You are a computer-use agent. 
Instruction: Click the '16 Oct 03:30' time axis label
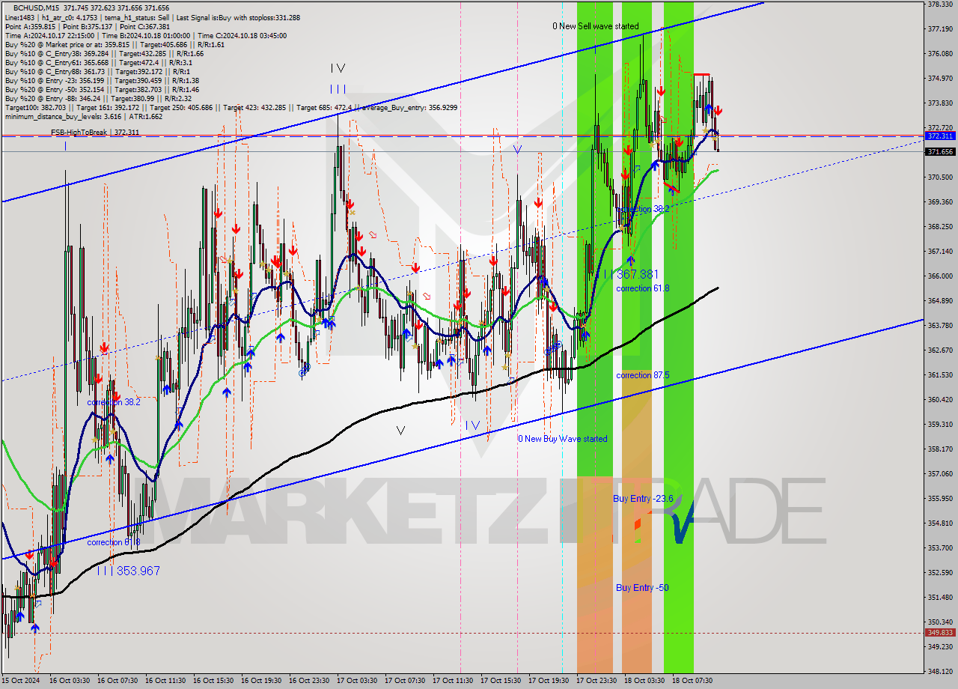(70, 681)
